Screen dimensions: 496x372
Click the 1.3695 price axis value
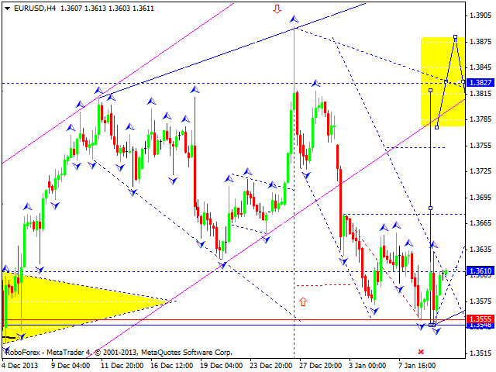pyautogui.click(x=480, y=198)
